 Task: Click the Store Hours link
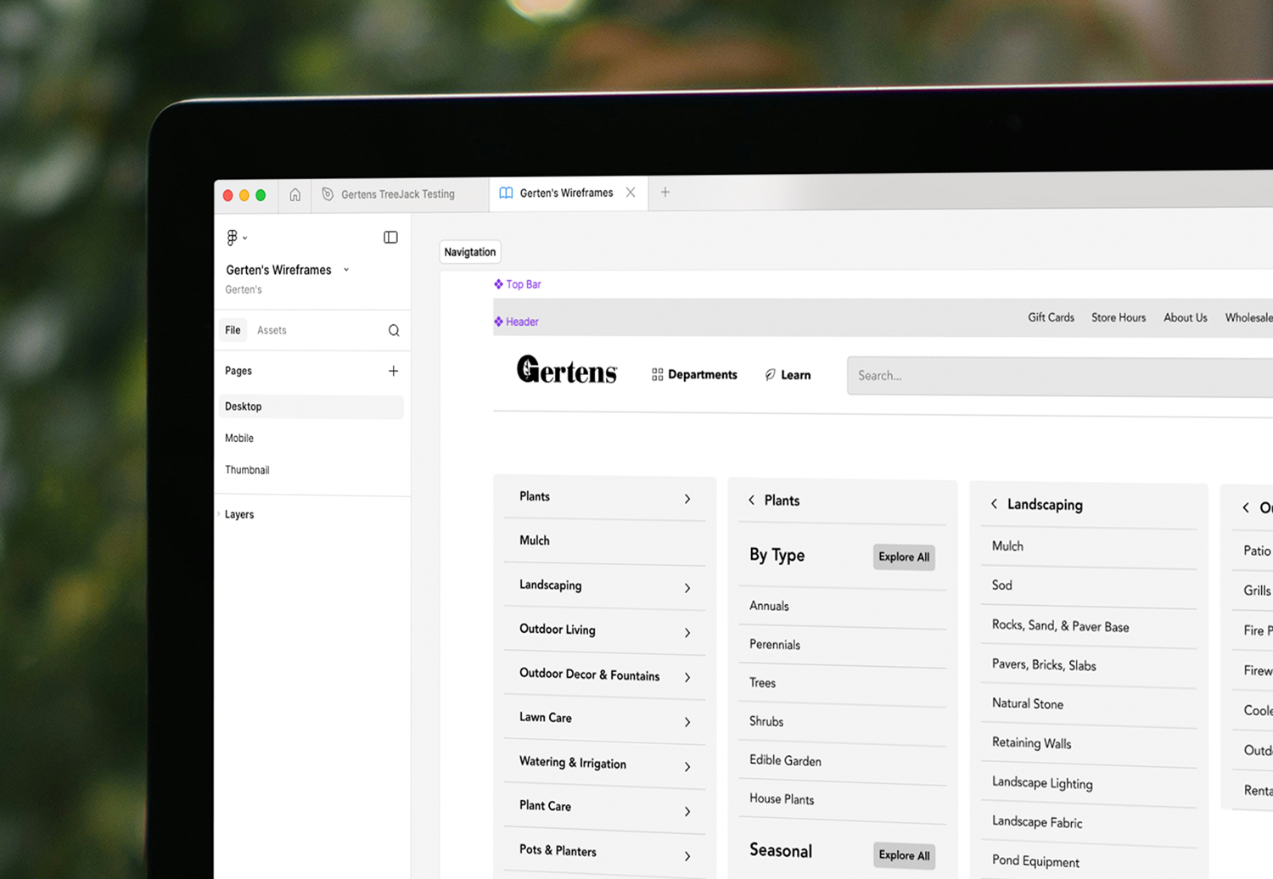click(x=1118, y=317)
